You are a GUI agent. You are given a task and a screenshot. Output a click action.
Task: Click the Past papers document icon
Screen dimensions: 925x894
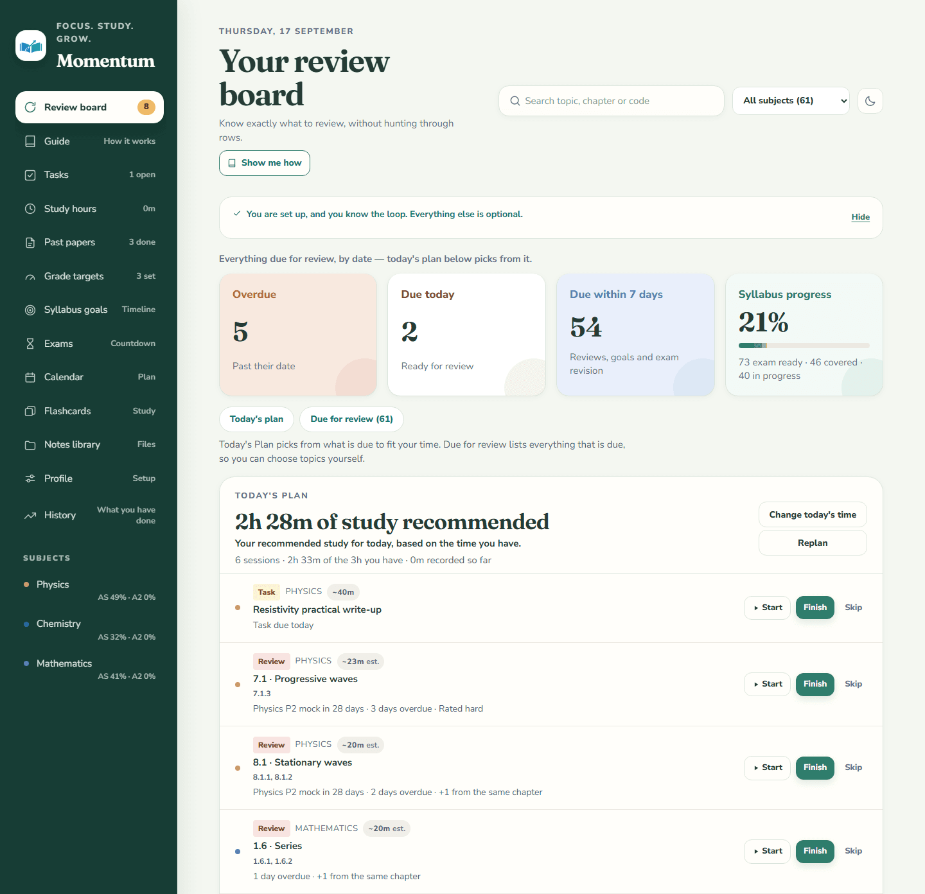click(30, 243)
